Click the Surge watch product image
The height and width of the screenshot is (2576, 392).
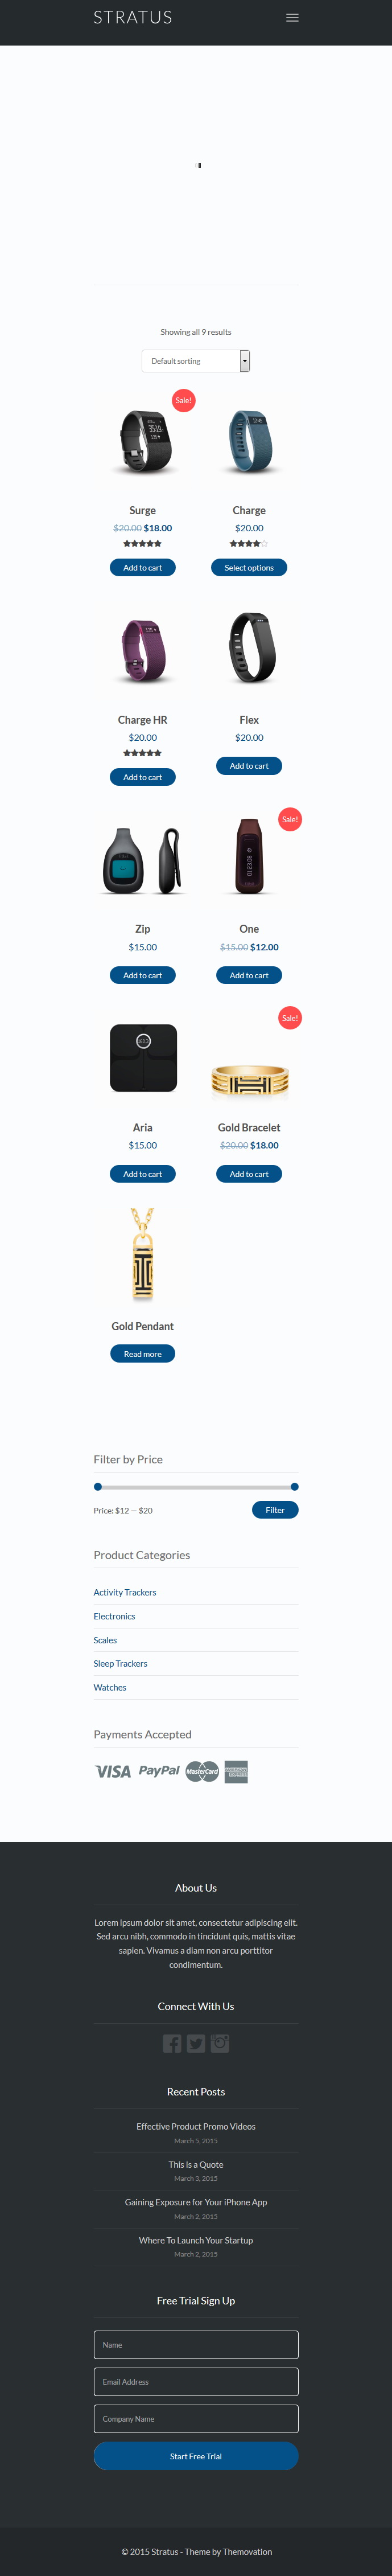click(x=143, y=440)
